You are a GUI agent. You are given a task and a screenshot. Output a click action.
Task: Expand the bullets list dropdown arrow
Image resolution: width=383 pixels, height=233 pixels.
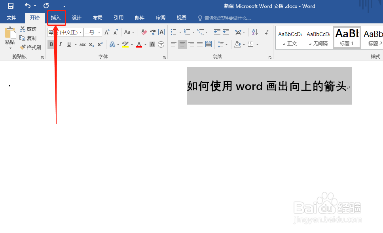coord(180,32)
